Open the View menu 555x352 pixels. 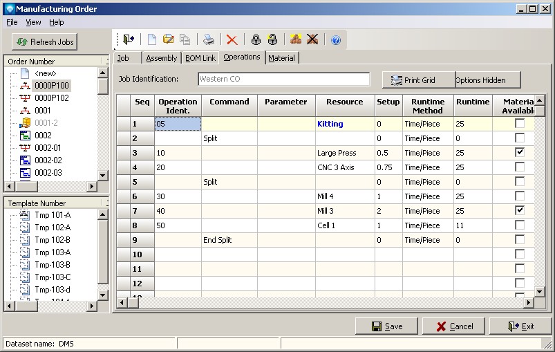[33, 22]
